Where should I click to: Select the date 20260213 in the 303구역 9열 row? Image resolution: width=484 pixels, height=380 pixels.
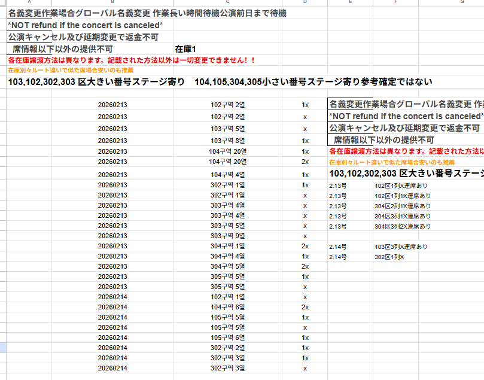click(112, 236)
